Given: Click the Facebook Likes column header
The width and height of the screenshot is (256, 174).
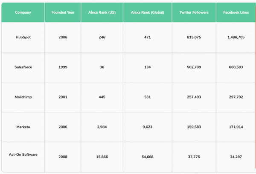Looking at the screenshot, I should [236, 12].
